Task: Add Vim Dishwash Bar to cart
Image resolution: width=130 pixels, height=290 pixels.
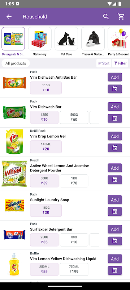Action: pyautogui.click(x=115, y=107)
